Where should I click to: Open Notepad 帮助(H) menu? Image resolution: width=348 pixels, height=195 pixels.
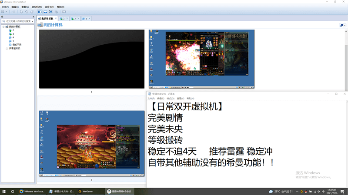(x=191, y=99)
